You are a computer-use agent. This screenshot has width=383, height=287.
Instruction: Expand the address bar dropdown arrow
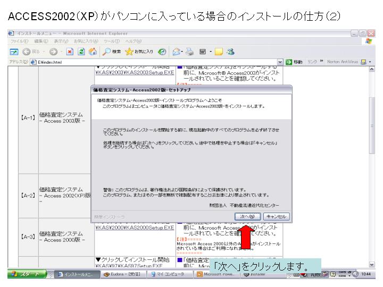point(280,62)
